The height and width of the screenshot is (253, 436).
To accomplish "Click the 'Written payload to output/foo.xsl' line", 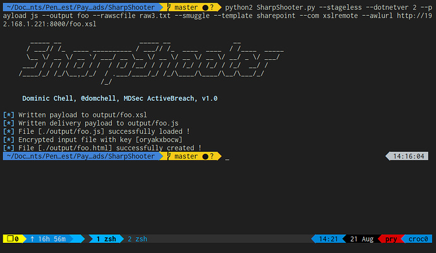I will coord(75,115).
